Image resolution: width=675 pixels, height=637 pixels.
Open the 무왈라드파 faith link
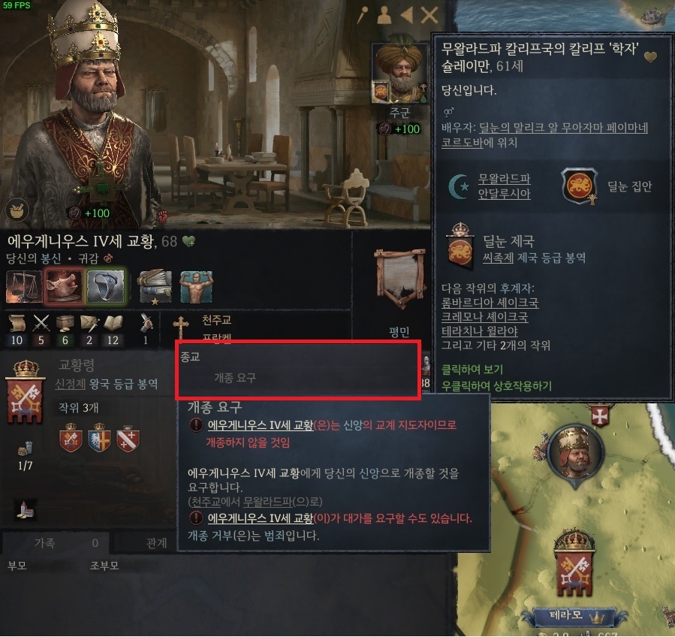(x=504, y=179)
